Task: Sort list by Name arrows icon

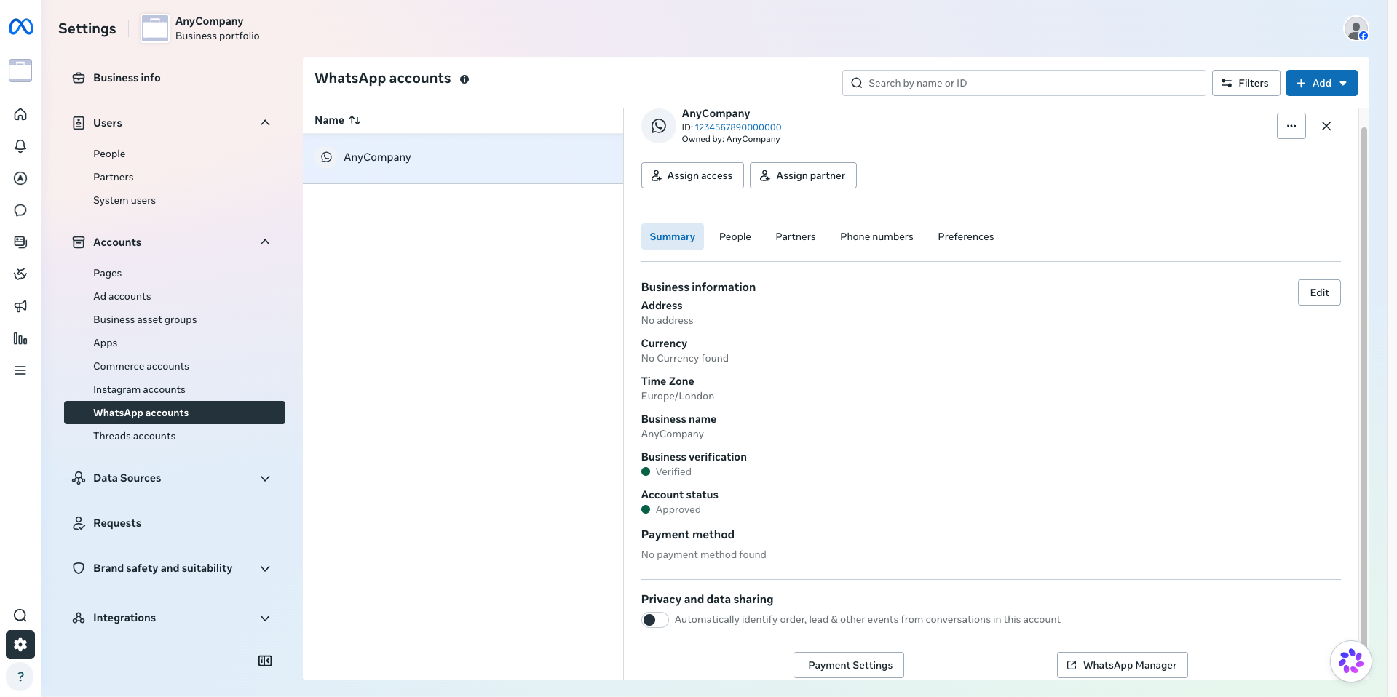Action: click(x=355, y=120)
